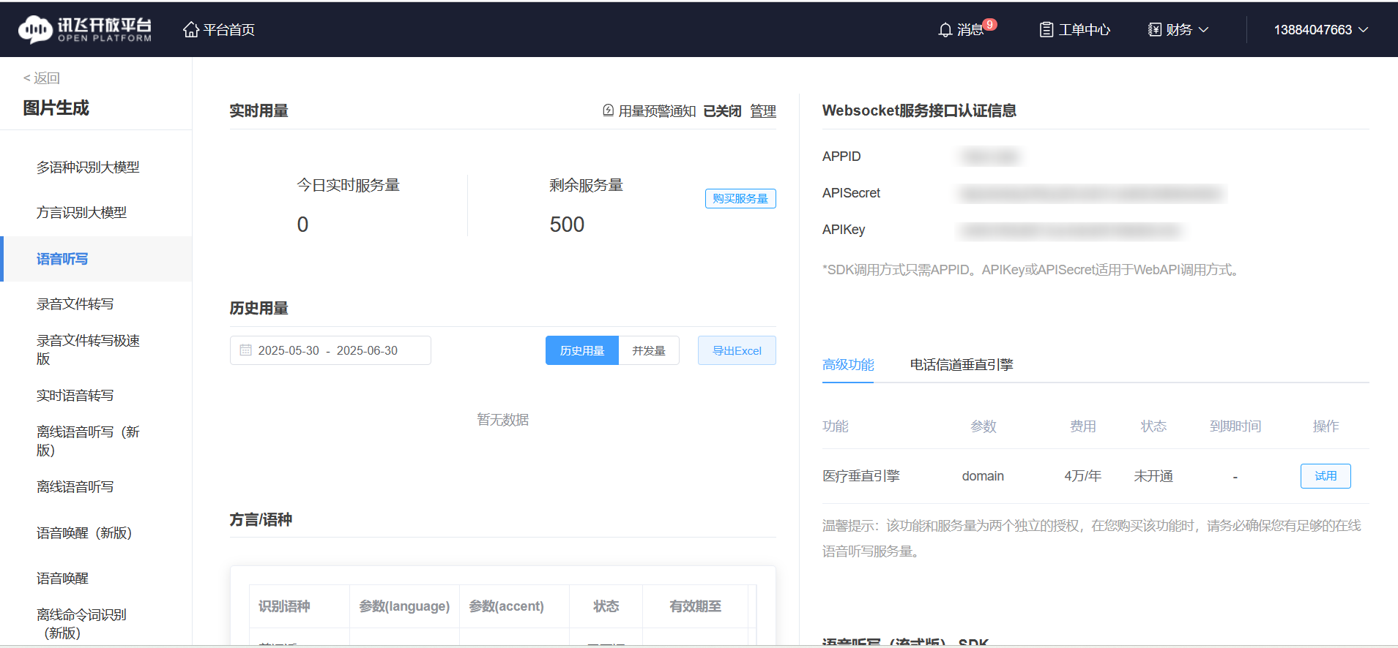Click the 工单中心 link text

(x=1085, y=30)
